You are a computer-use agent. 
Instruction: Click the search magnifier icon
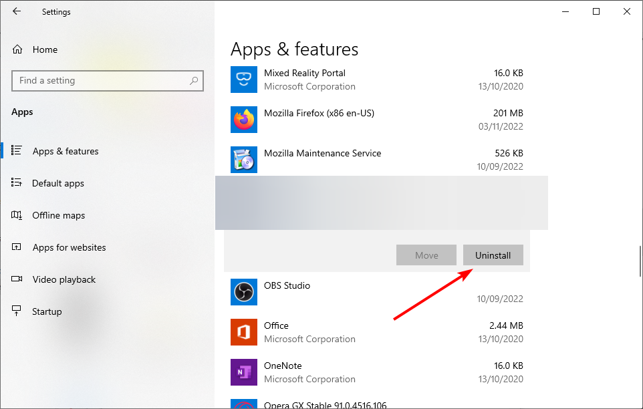194,81
